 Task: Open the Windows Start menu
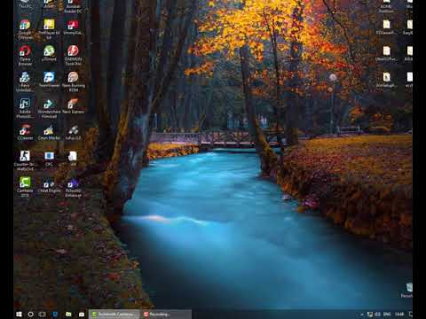[19, 315]
